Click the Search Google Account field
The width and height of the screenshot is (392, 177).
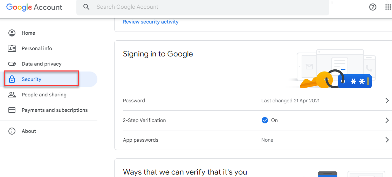point(203,7)
